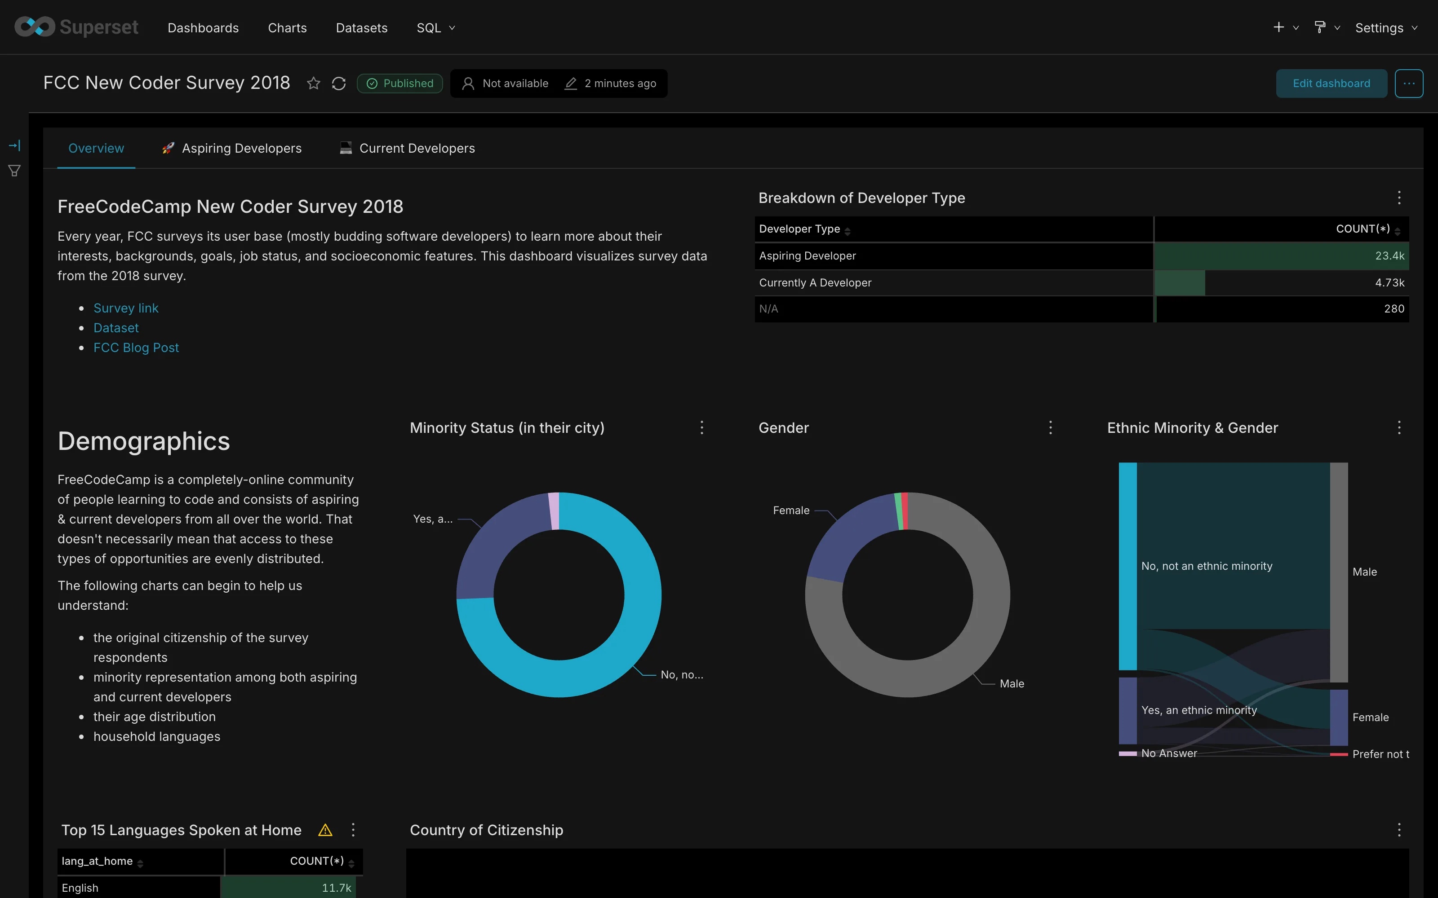Viewport: 1438px width, 898px height.
Task: Click the 'No, not an ethnic minority' Sankey node
Action: pyautogui.click(x=1128, y=566)
